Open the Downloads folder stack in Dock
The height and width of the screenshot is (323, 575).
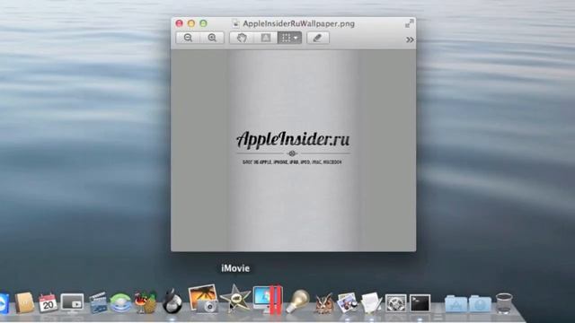[480, 303]
